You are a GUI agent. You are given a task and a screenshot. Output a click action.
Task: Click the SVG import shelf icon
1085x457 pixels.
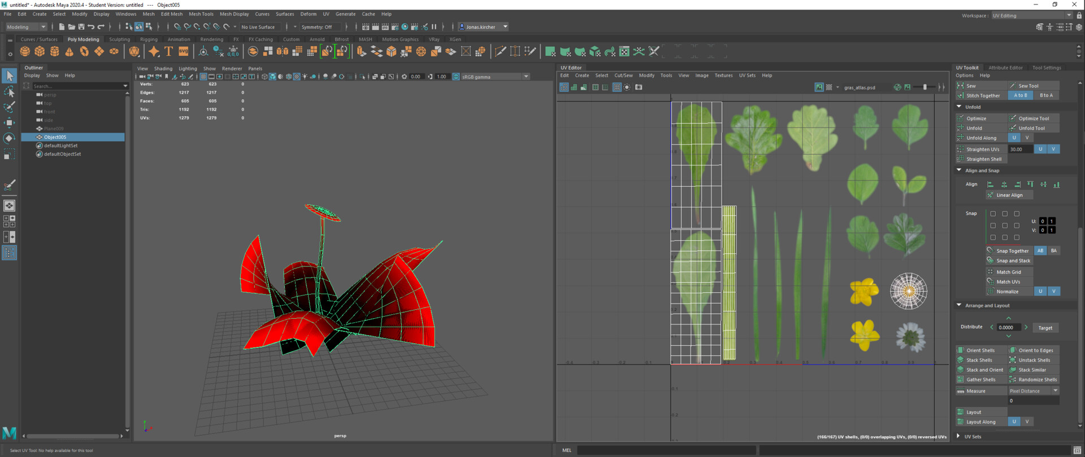[x=184, y=51]
